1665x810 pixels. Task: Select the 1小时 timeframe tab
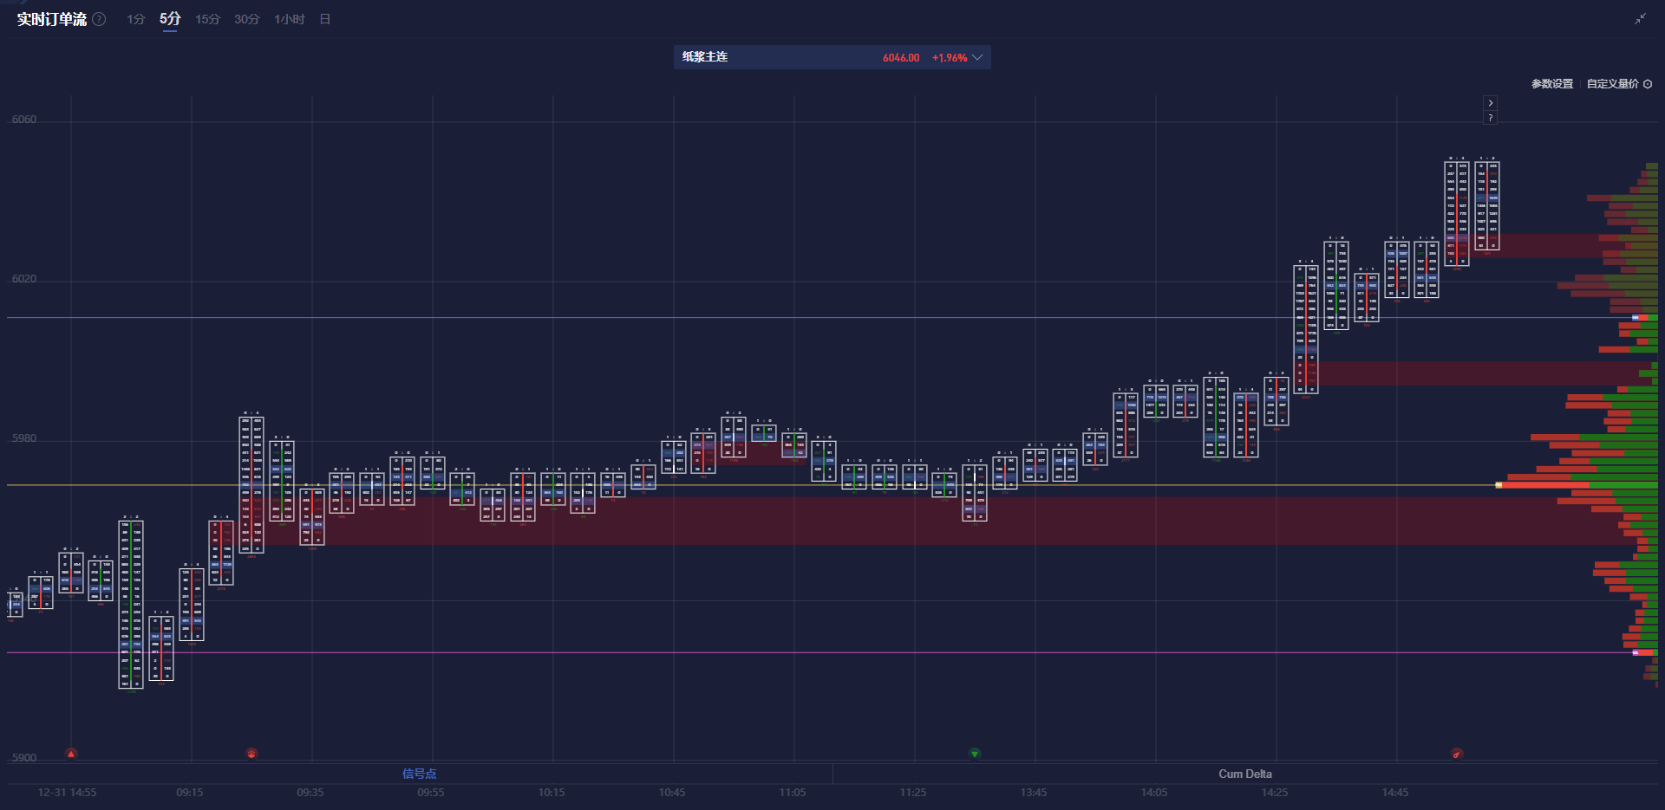click(290, 19)
